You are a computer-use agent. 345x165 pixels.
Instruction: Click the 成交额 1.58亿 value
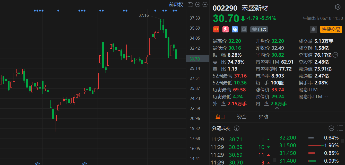(322, 48)
